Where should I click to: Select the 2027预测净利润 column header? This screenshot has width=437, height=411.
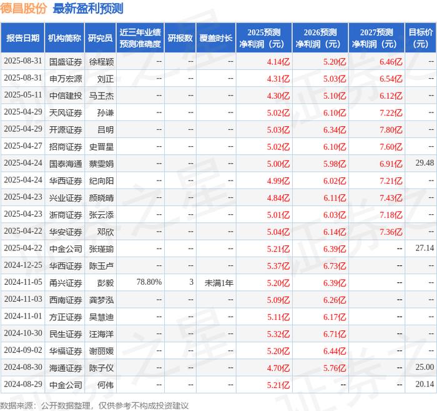(x=376, y=38)
